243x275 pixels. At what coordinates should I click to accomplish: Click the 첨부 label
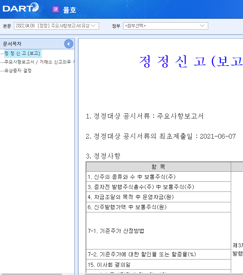(116, 26)
